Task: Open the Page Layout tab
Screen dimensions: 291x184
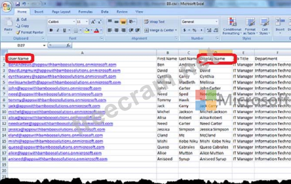Action: point(61,12)
